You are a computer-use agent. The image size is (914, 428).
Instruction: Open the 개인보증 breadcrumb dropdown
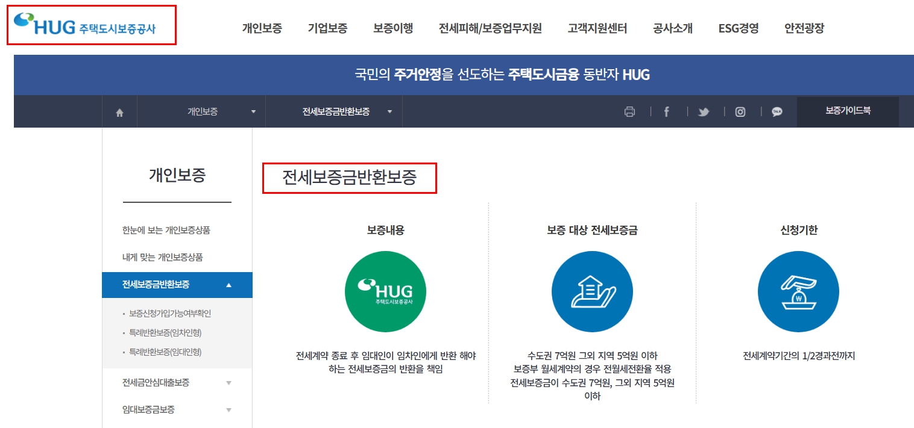click(x=201, y=111)
